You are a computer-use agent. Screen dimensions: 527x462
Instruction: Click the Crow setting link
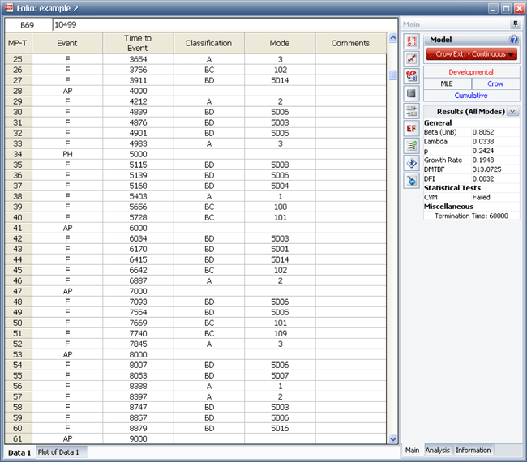[495, 83]
